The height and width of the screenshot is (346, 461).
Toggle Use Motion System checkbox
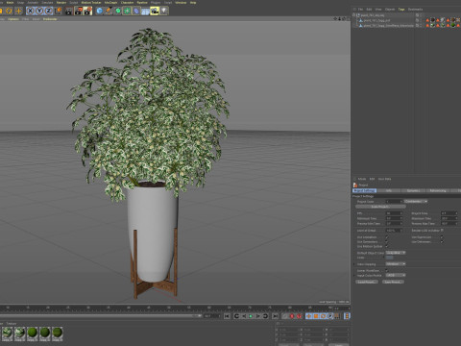click(387, 246)
